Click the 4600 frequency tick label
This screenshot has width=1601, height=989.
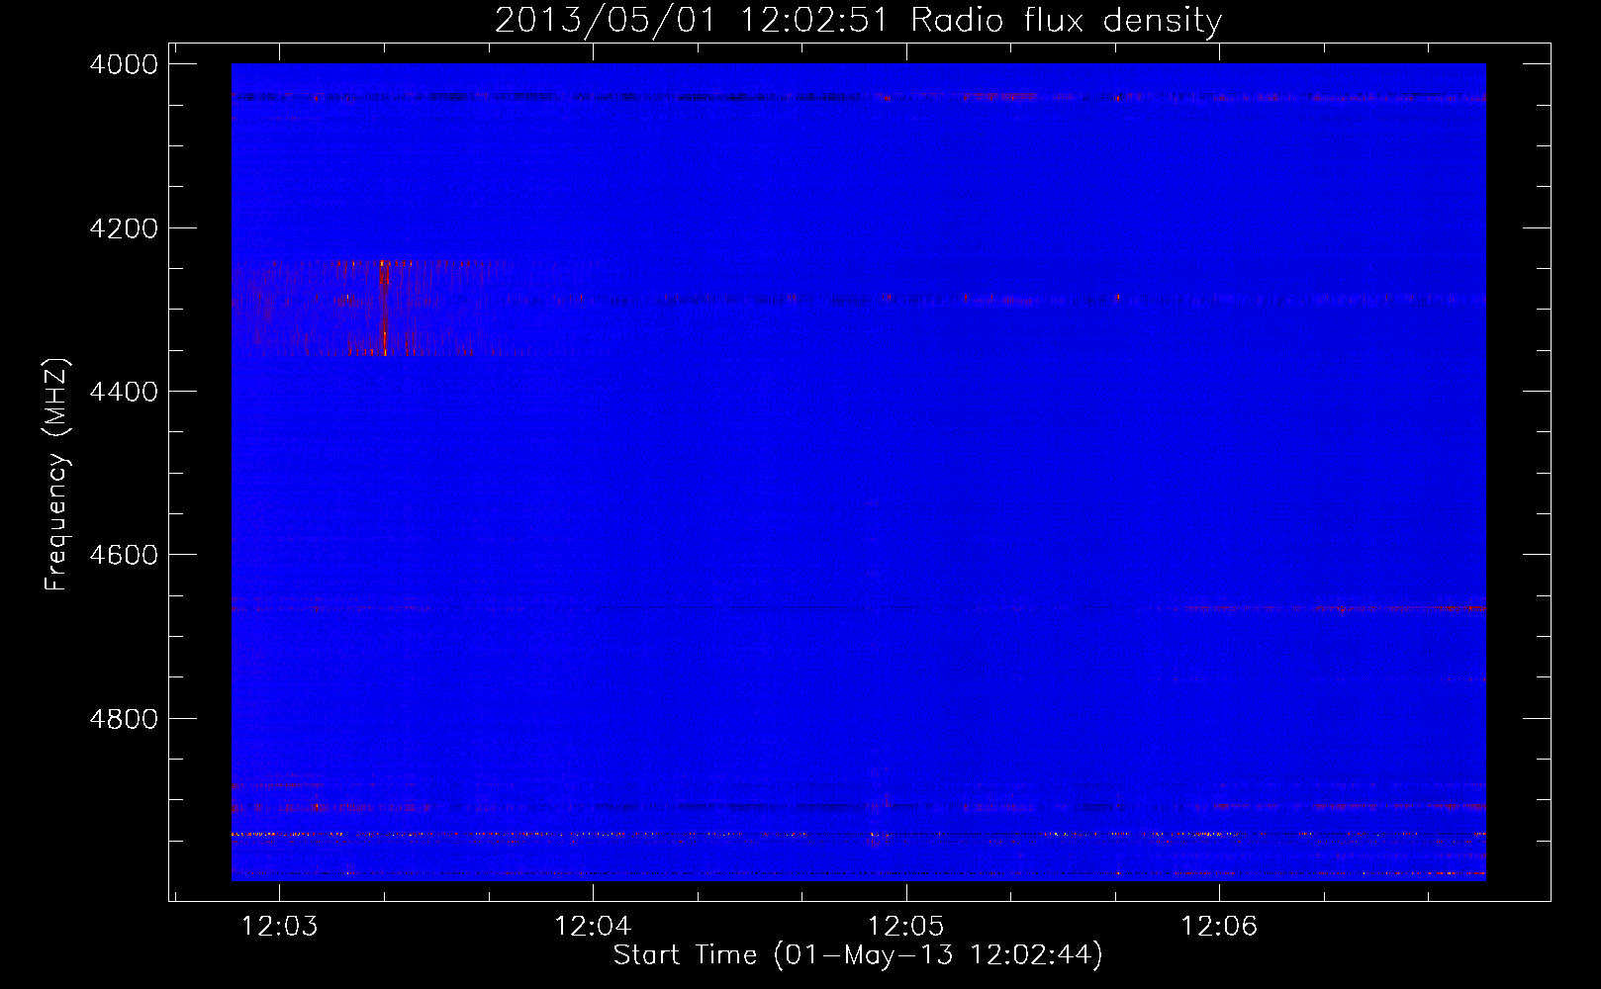tap(124, 555)
